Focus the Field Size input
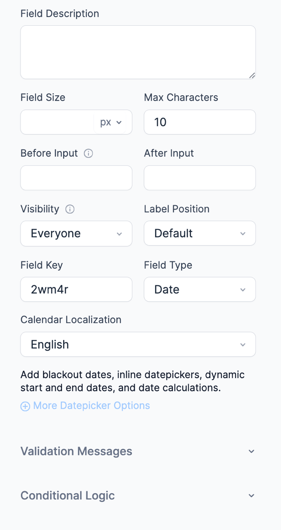The image size is (281, 530). click(x=57, y=122)
